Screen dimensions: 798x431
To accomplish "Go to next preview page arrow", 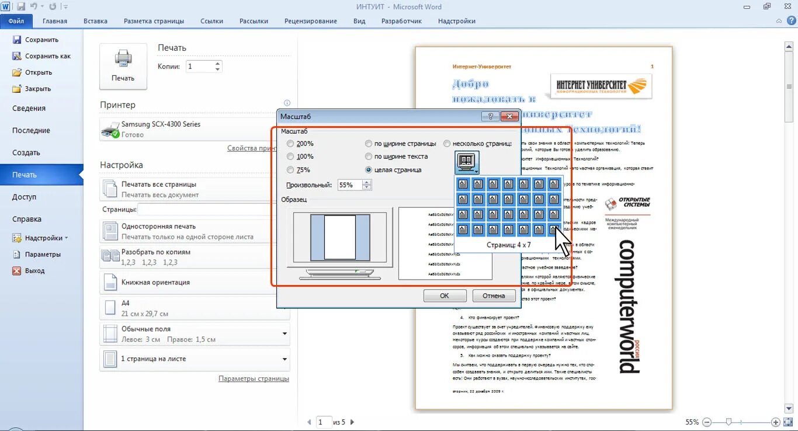I will coord(352,422).
